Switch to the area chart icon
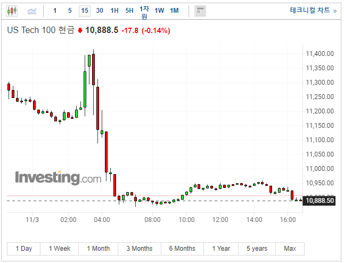 32,11
